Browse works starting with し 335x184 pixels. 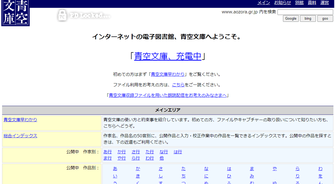click(x=161, y=176)
